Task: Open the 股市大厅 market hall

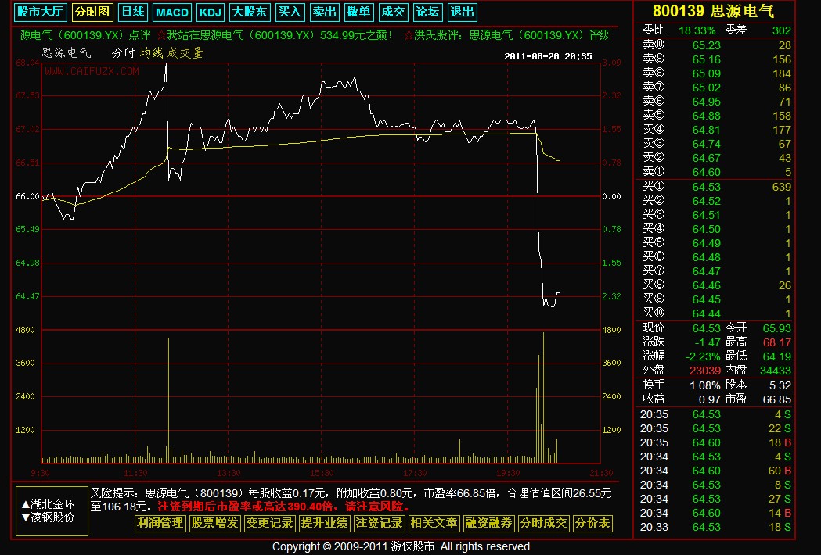Action: click(x=41, y=12)
